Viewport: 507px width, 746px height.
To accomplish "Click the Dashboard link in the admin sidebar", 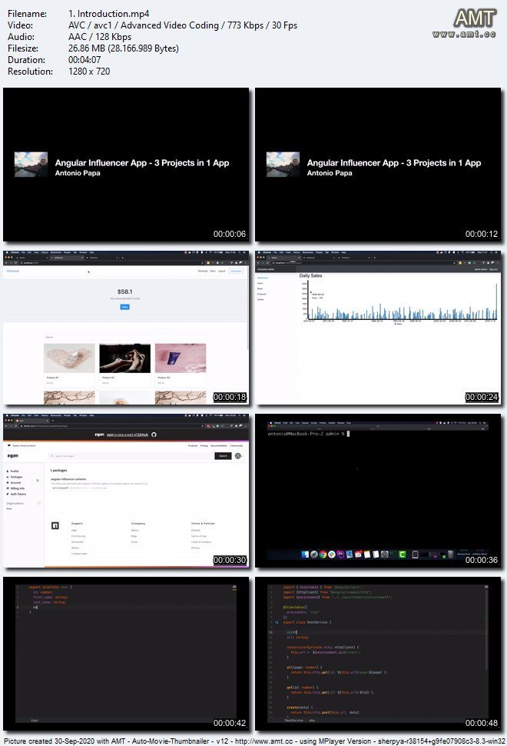I will tap(263, 278).
